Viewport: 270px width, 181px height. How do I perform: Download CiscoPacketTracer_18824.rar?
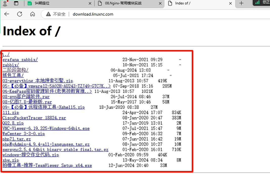tap(34, 118)
